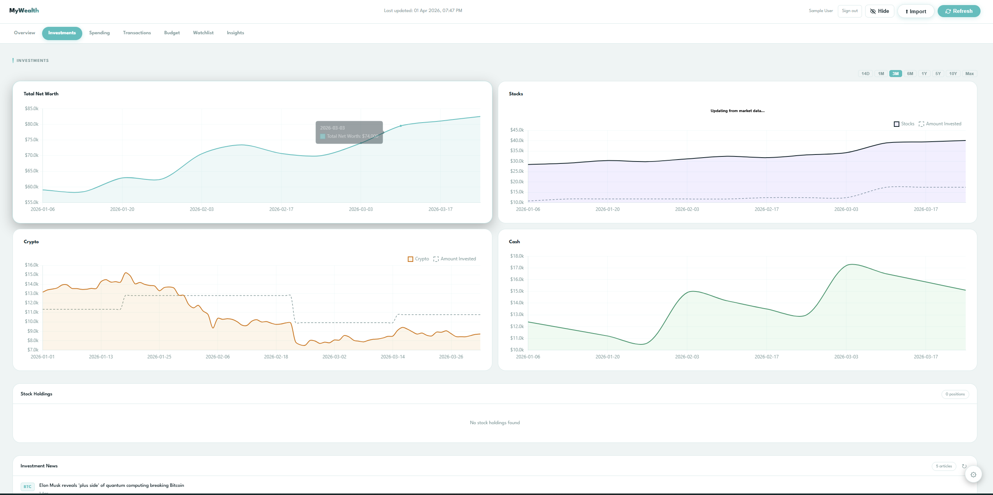Switch to the Overview tab

[x=24, y=33]
